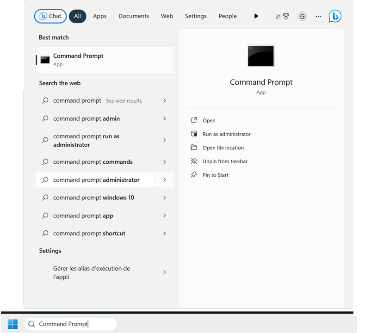Expand chevron for 'command prompt run as administrator'

165,140
